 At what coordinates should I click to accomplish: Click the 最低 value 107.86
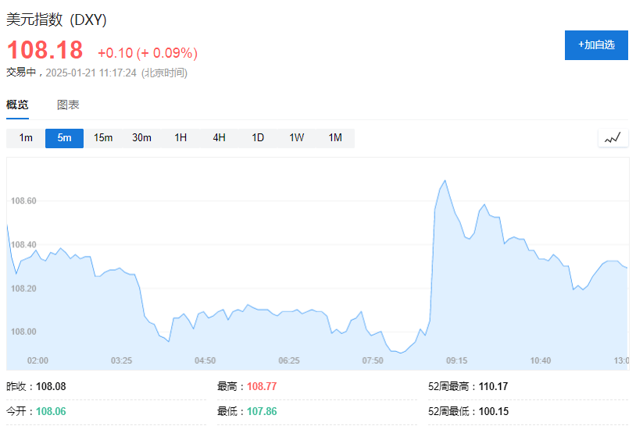pyautogui.click(x=262, y=411)
